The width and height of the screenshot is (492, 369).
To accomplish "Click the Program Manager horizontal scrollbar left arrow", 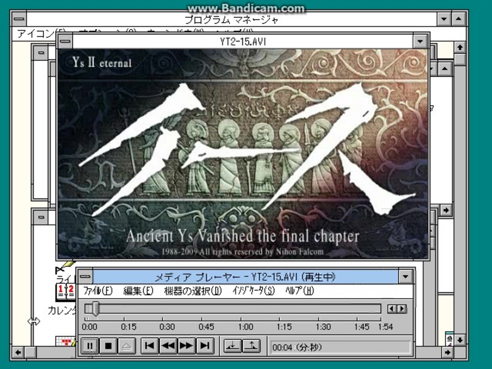I will 18,353.
